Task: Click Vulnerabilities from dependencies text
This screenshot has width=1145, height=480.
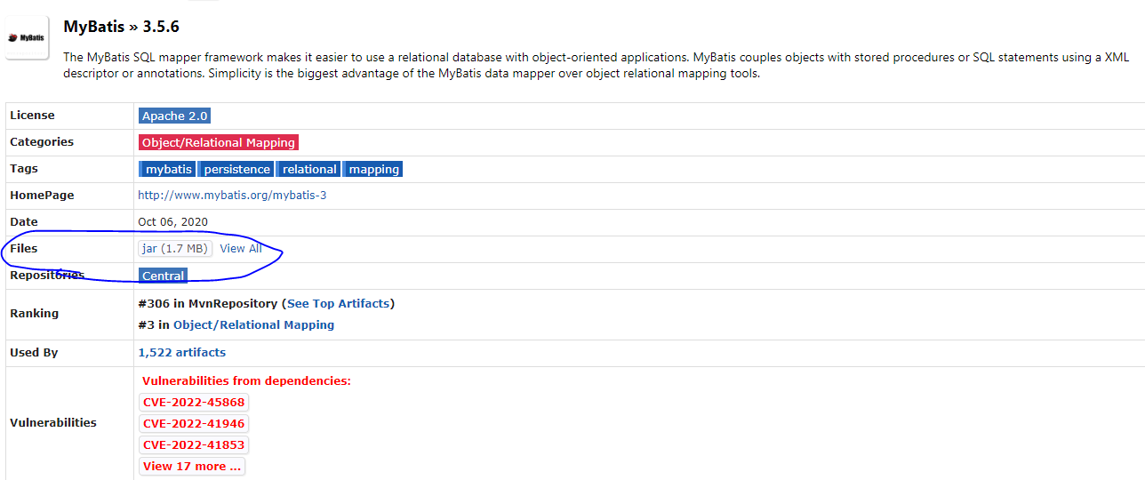Action: [246, 380]
